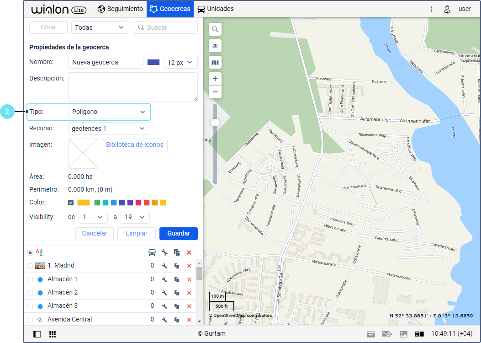Delete the Avenida Central geofence
This screenshot has width=481, height=343.
click(189, 320)
